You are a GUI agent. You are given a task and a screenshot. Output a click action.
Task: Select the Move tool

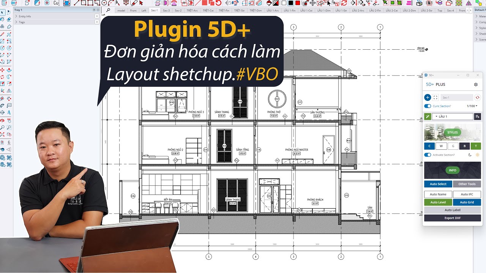[x=2, y=70]
